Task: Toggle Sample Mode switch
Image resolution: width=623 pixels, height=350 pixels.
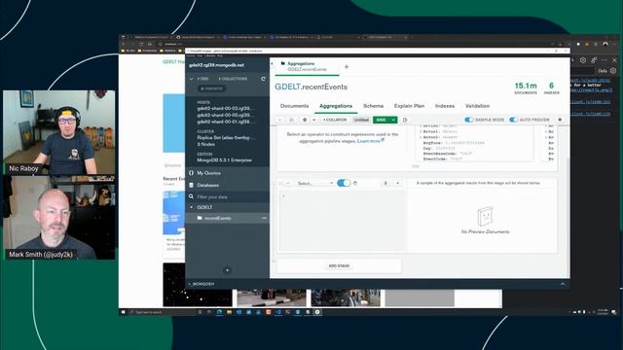Action: coord(469,120)
